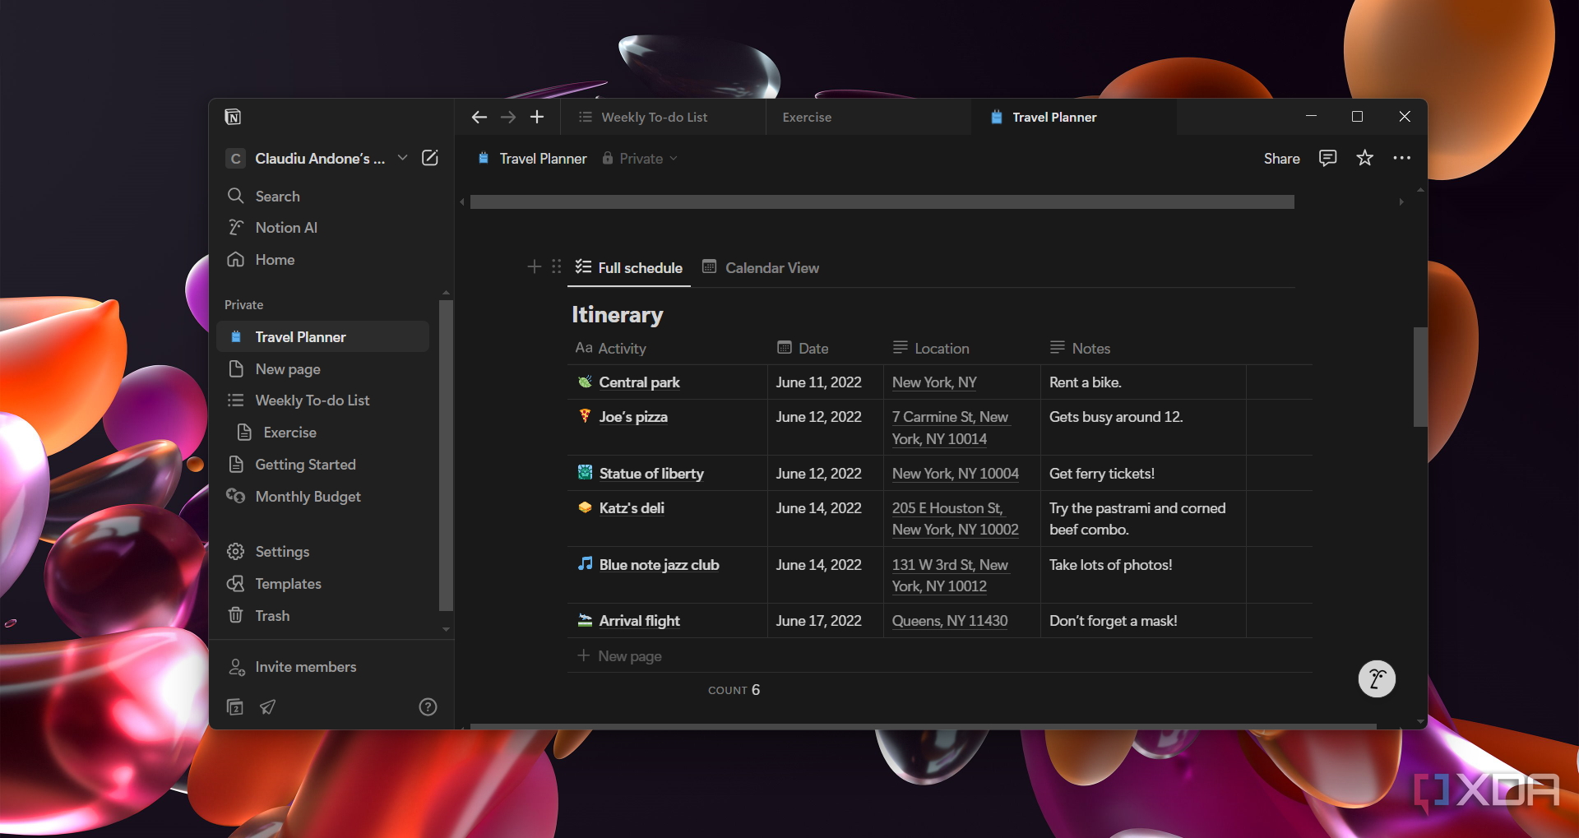This screenshot has width=1579, height=838.
Task: Add a New page row to Itinerary
Action: tap(629, 656)
